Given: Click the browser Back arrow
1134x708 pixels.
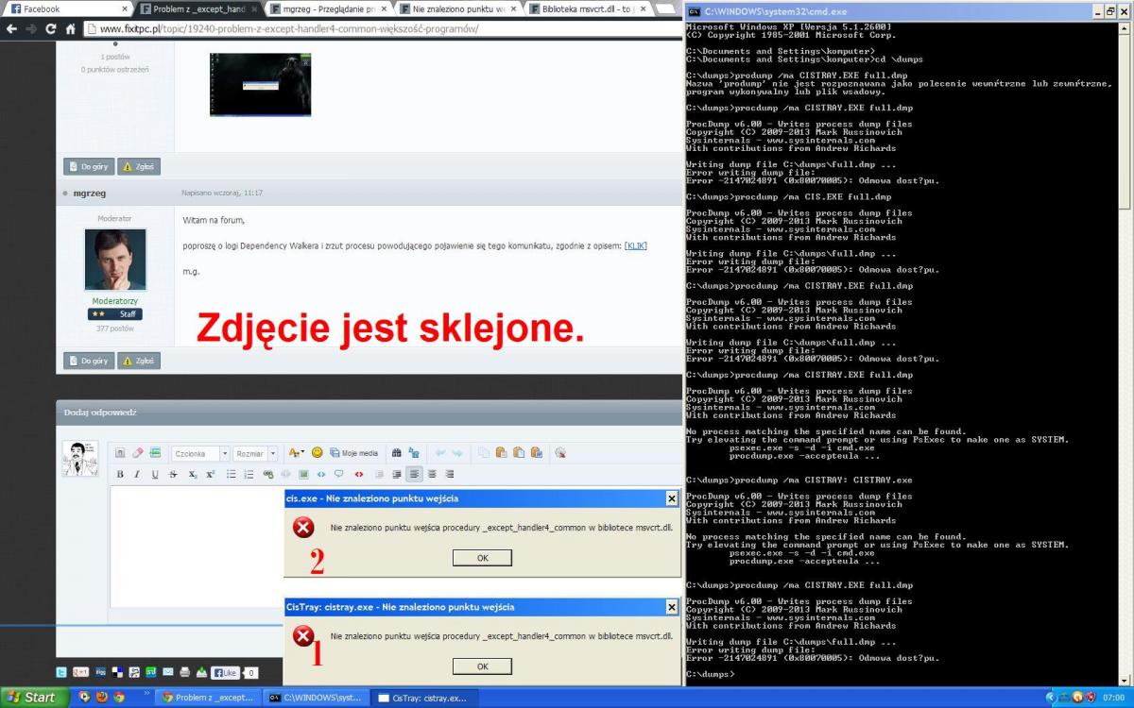Looking at the screenshot, I should click(x=11, y=29).
